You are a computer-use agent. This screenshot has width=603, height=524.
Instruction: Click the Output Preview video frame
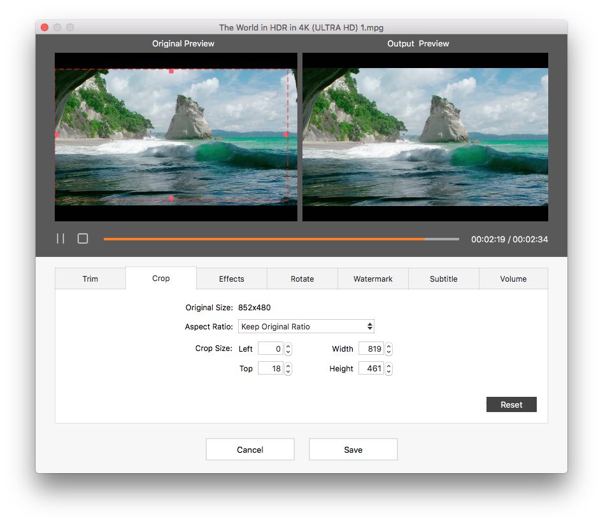[x=425, y=137]
